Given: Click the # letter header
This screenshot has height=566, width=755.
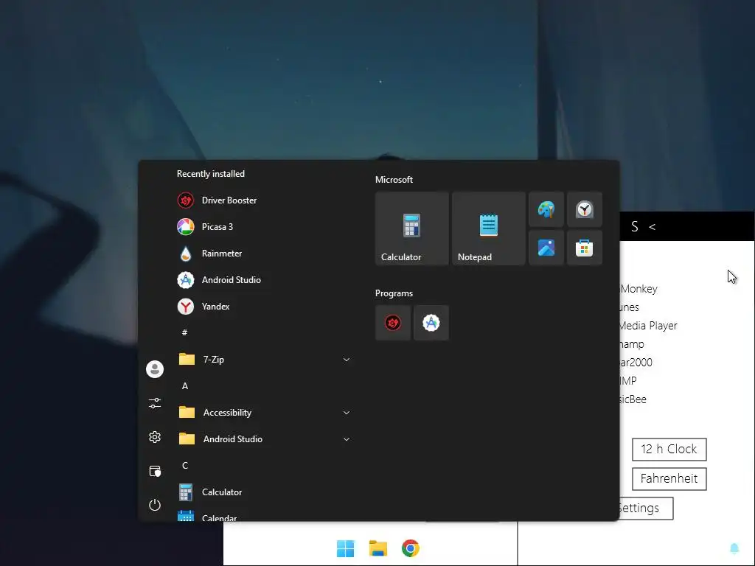Looking at the screenshot, I should click(184, 332).
